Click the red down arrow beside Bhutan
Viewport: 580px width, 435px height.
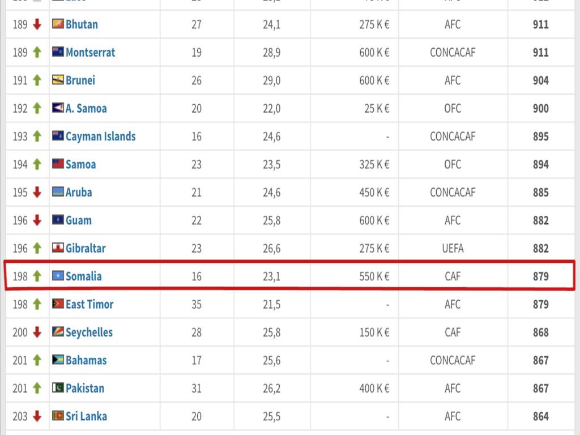pos(37,24)
